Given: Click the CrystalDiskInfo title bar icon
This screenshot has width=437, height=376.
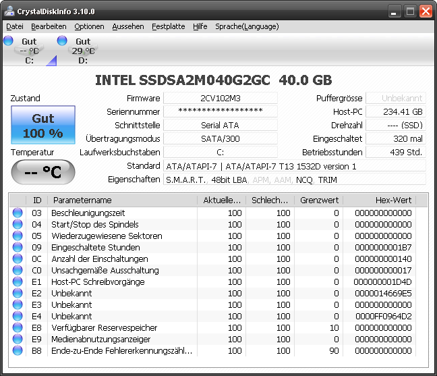Looking at the screenshot, I should click(x=9, y=11).
